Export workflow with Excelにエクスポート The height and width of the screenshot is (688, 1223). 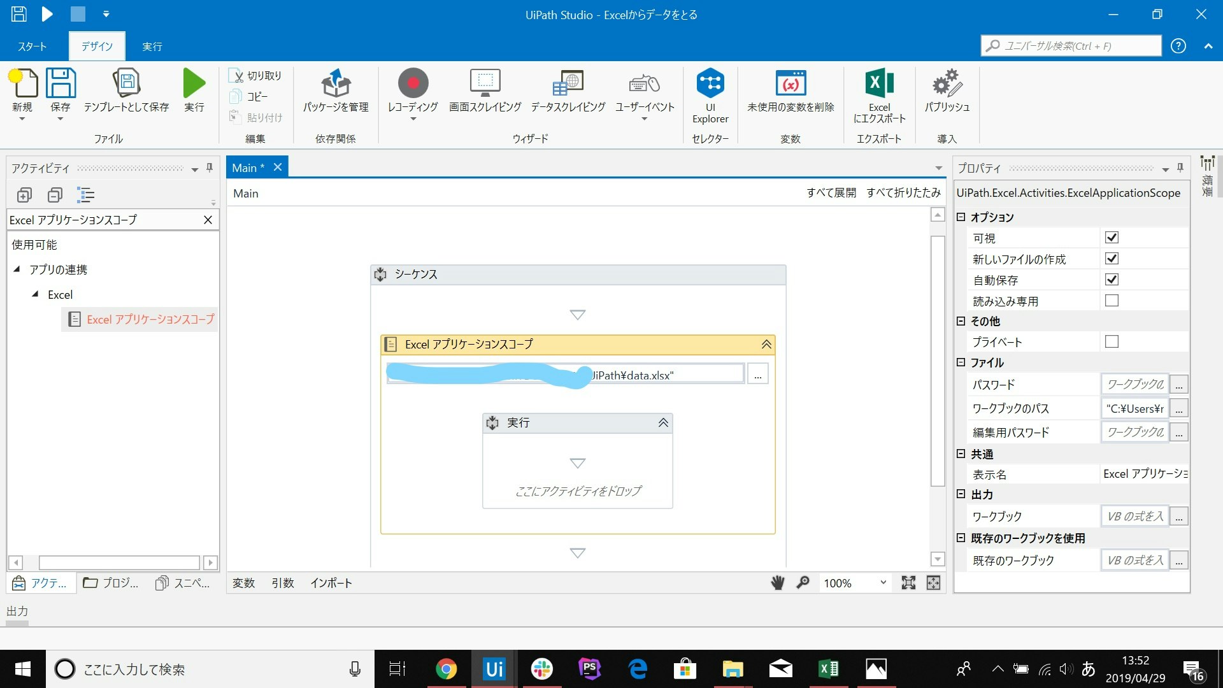click(880, 96)
